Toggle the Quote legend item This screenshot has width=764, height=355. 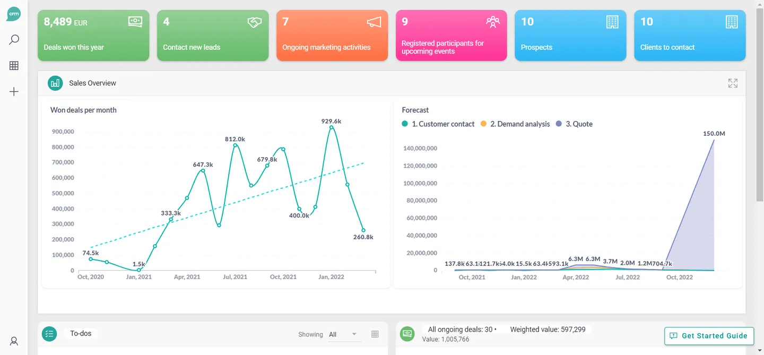(x=574, y=124)
